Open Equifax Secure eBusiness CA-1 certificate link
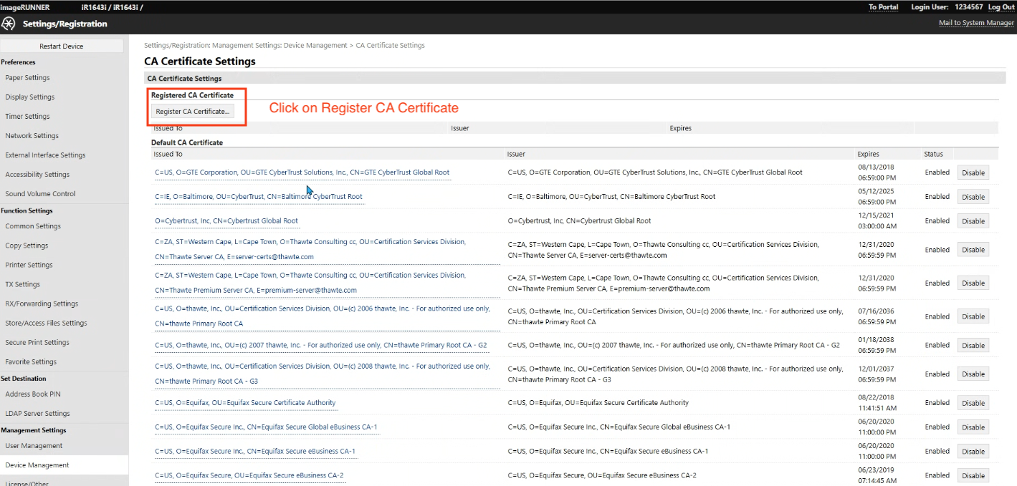Image resolution: width=1017 pixels, height=486 pixels. click(254, 451)
